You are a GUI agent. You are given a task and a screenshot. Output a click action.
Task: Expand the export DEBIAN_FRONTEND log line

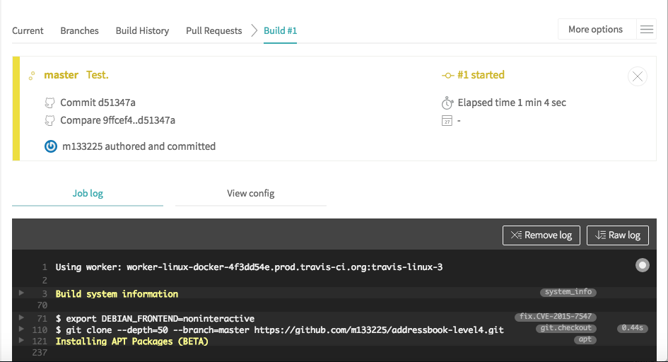[21, 318]
